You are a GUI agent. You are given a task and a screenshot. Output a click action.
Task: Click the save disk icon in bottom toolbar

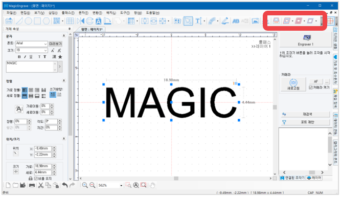click(23, 185)
